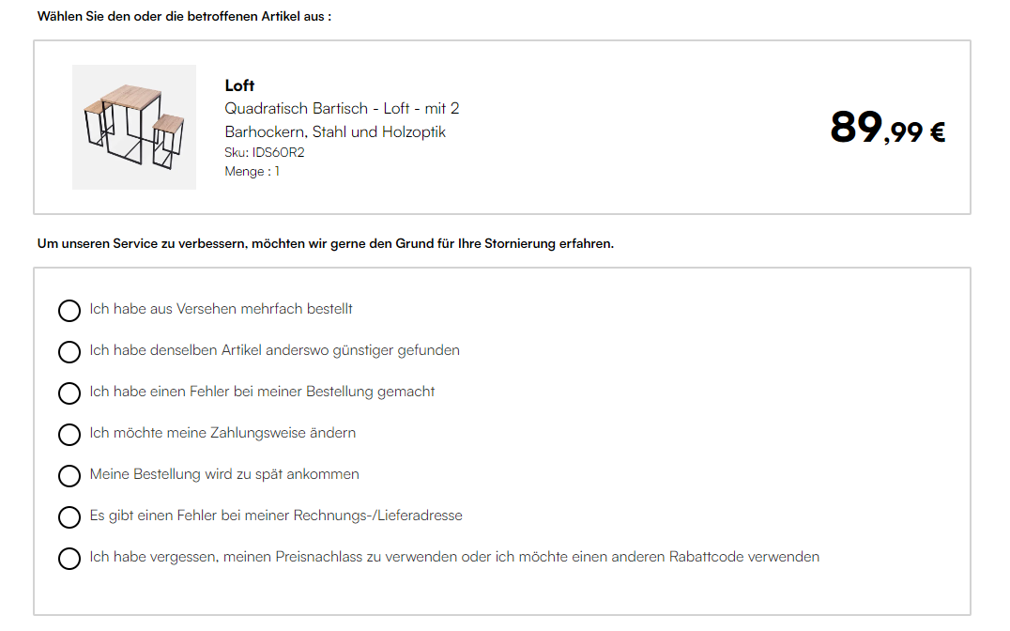This screenshot has width=1010, height=631.
Task: Click the bold 'Loft' product name
Action: (x=239, y=85)
